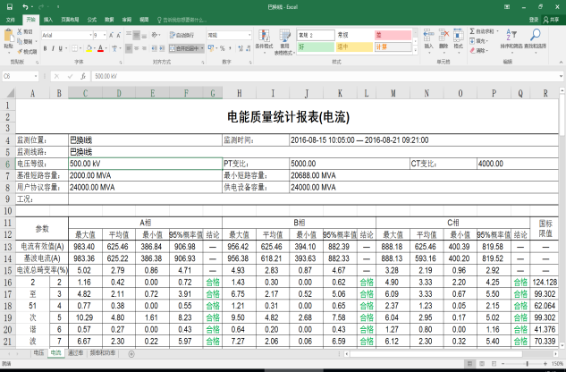Open the 文件 (File) tab

point(10,20)
